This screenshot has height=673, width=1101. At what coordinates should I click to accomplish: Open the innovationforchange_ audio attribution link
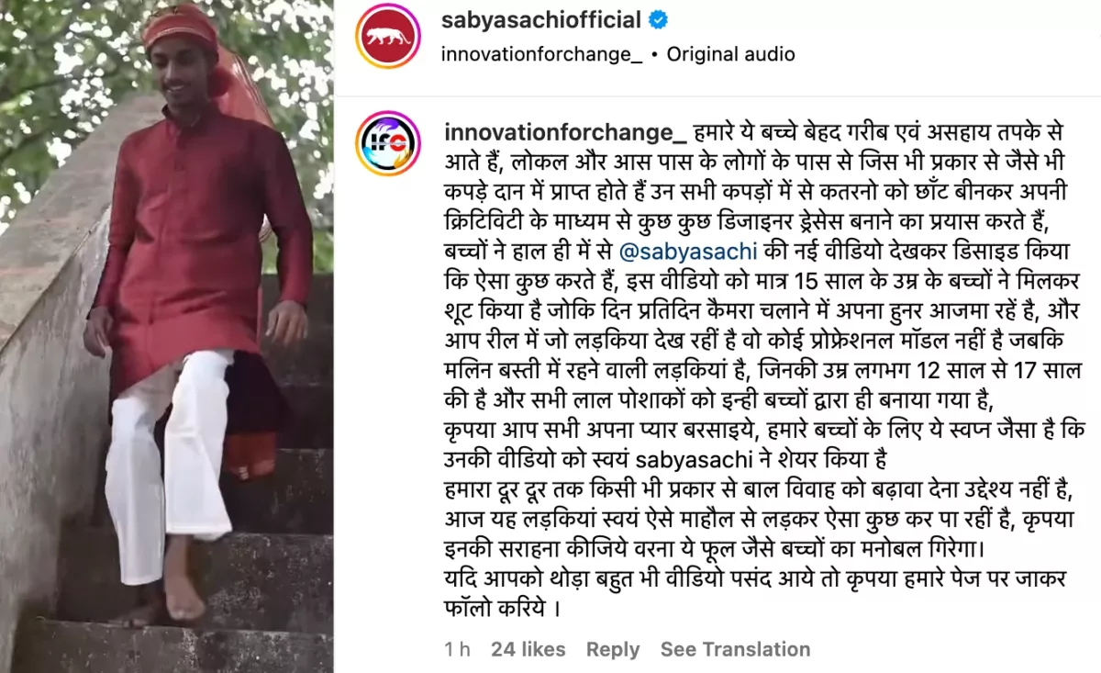pyautogui.click(x=541, y=54)
